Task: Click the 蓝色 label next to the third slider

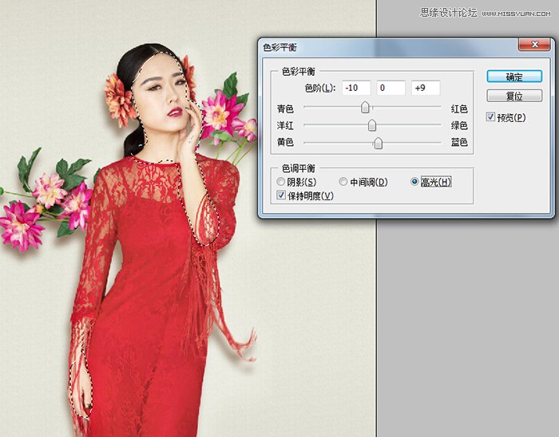Action: point(459,143)
